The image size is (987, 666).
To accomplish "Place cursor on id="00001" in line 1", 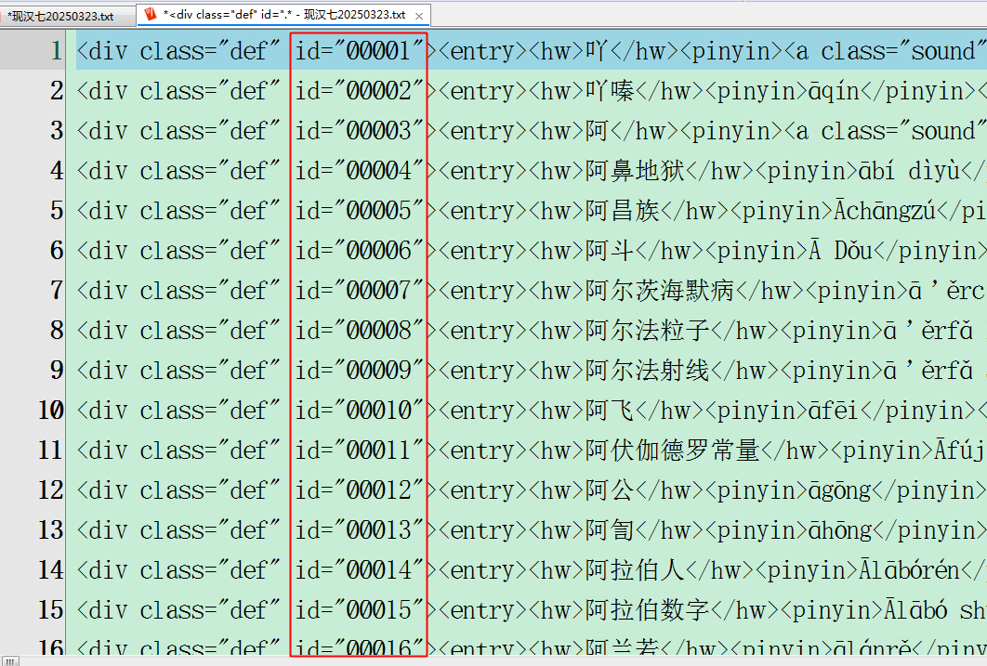I will (x=359, y=52).
